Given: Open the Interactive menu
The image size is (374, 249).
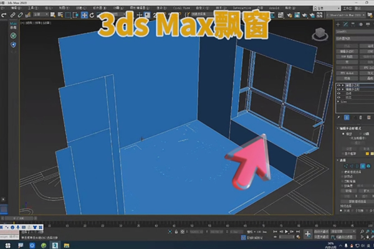Looking at the screenshot, I should point(242,8).
